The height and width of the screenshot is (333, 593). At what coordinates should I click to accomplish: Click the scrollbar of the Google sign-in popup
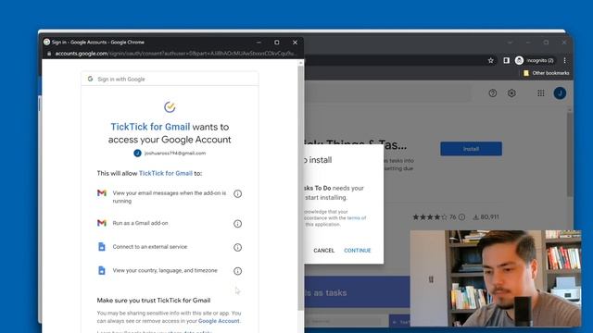pos(301,189)
